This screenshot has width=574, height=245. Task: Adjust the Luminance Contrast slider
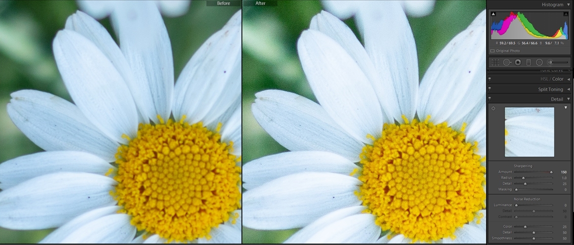click(x=534, y=217)
